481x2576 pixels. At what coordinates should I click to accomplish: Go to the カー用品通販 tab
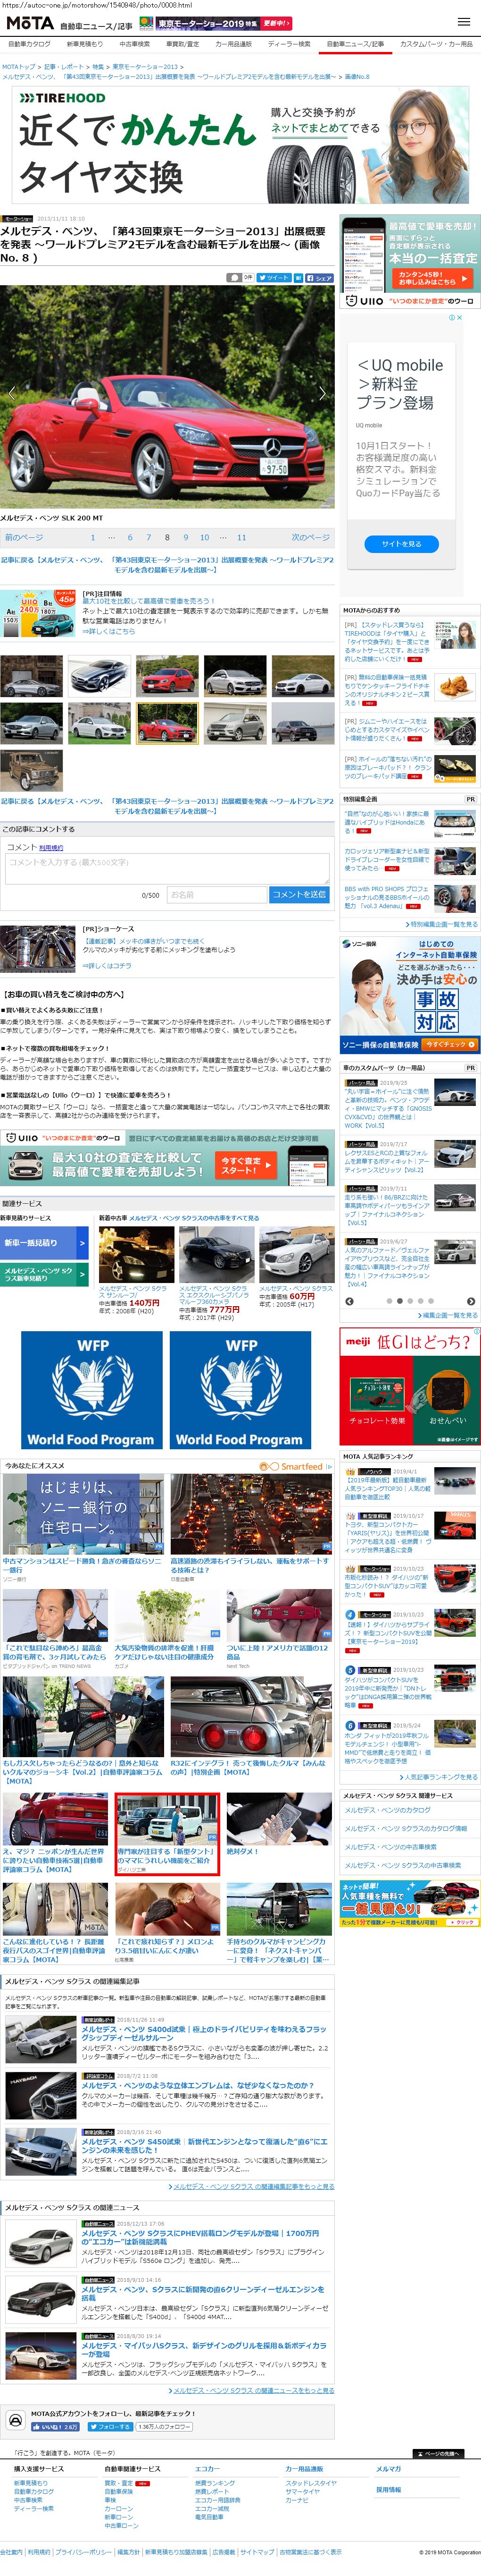tap(233, 44)
